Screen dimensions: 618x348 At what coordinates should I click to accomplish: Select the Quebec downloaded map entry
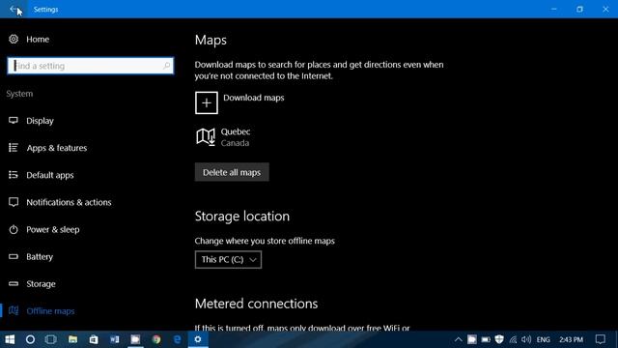223,137
